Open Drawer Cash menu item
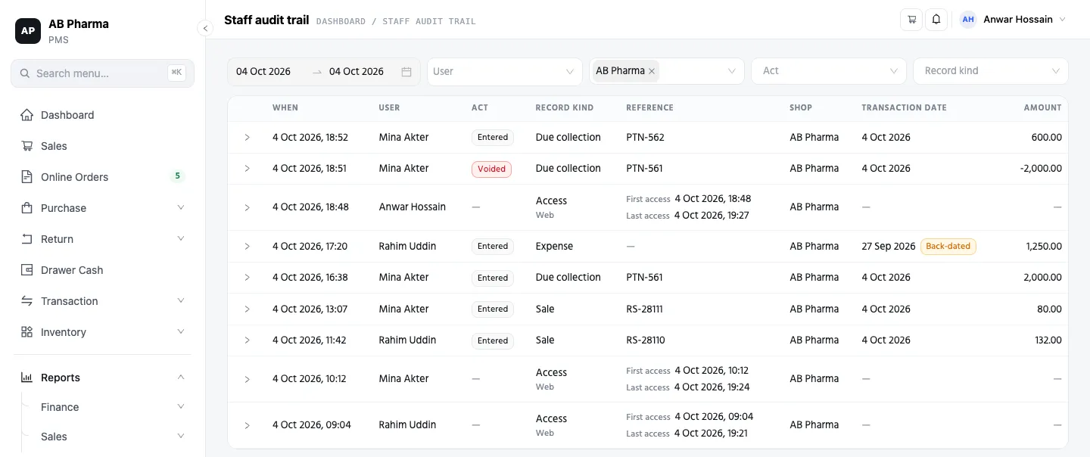1090x457 pixels. [102, 270]
